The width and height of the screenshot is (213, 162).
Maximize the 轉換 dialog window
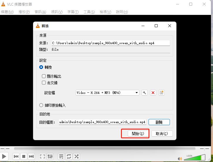tap(156, 26)
